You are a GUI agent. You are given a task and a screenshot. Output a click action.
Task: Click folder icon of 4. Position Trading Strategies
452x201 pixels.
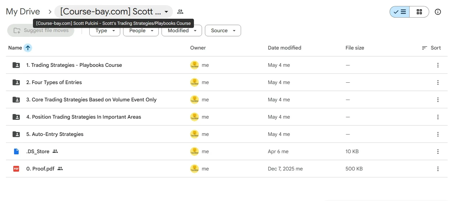point(16,117)
